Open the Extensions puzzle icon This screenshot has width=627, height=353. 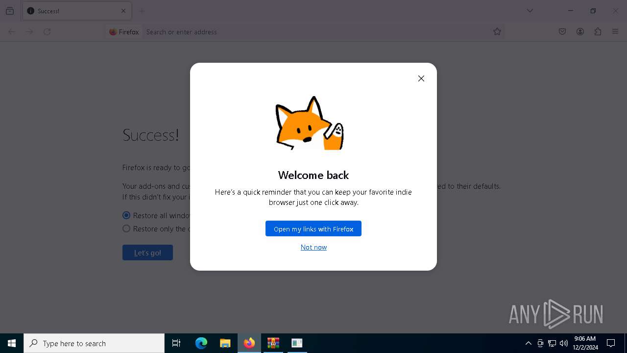pyautogui.click(x=598, y=32)
